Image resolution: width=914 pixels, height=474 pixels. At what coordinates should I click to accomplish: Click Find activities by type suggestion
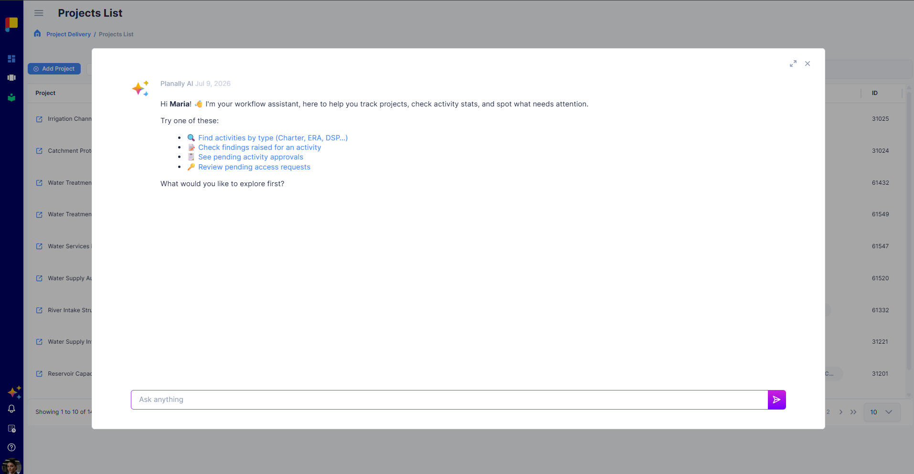pos(273,137)
